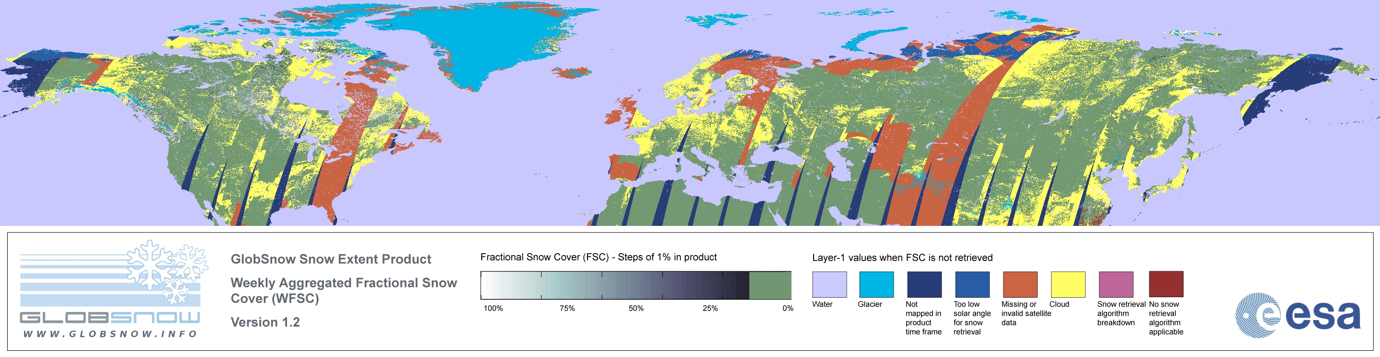This screenshot has width=1380, height=357.
Task: Pick the 'No snow retrieval algorithm applicable' swatch
Action: pos(1166,284)
